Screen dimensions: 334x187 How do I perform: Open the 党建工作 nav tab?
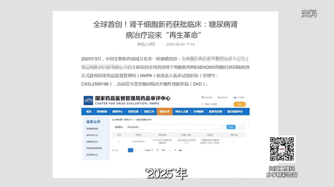point(149,112)
